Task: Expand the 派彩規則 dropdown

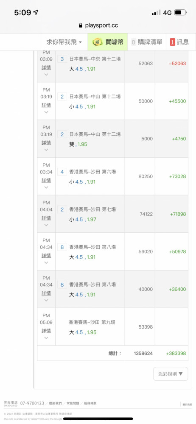Action: click(x=171, y=374)
